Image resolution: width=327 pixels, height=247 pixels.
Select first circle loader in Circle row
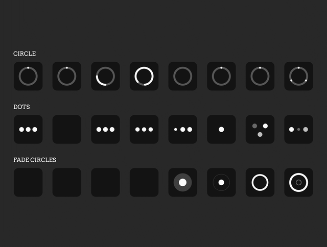point(28,76)
